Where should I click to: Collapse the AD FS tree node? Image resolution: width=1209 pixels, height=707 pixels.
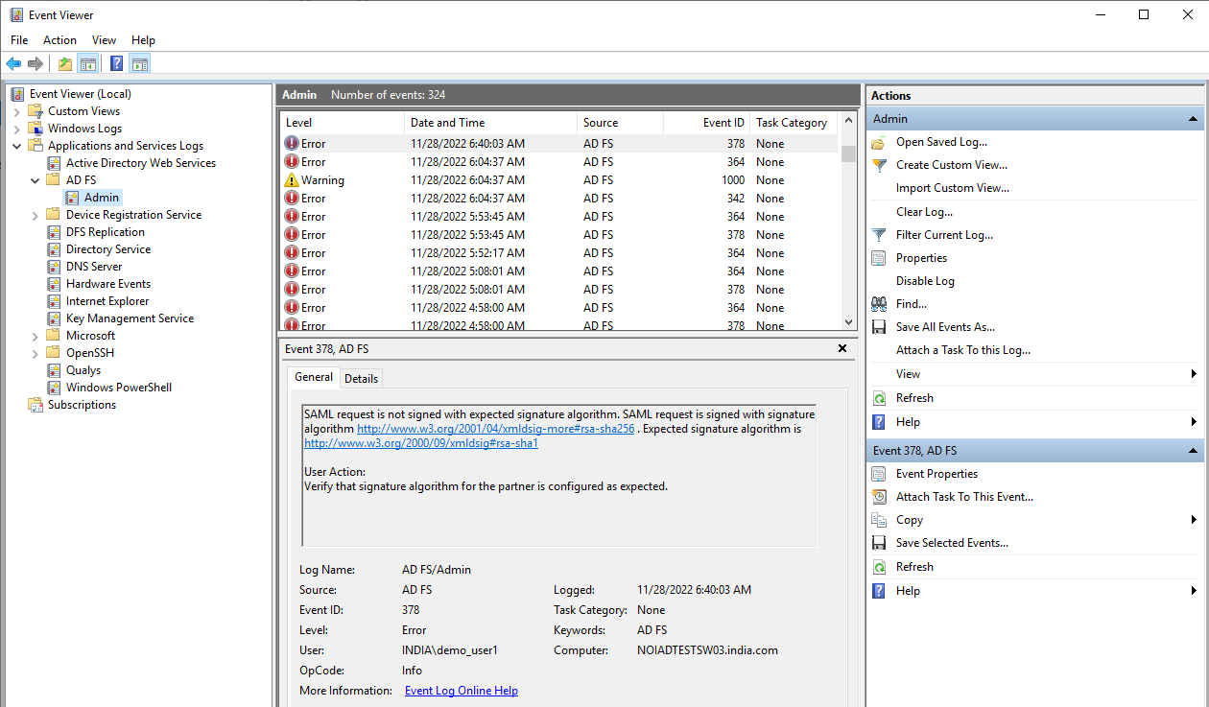36,180
